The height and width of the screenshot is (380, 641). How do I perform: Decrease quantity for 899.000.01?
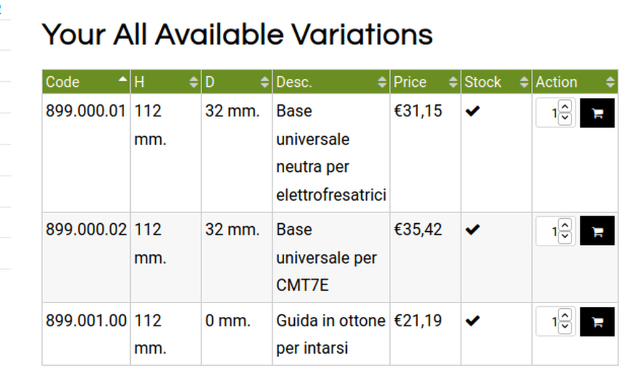coord(565,118)
